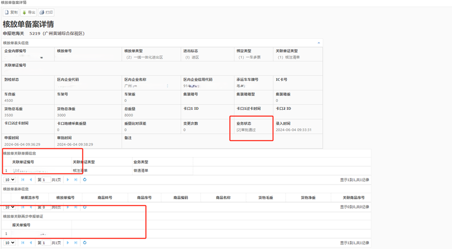The height and width of the screenshot is (249, 452).
Task: Go to first page in 核放单关联单据信息 pager
Action: (23, 180)
